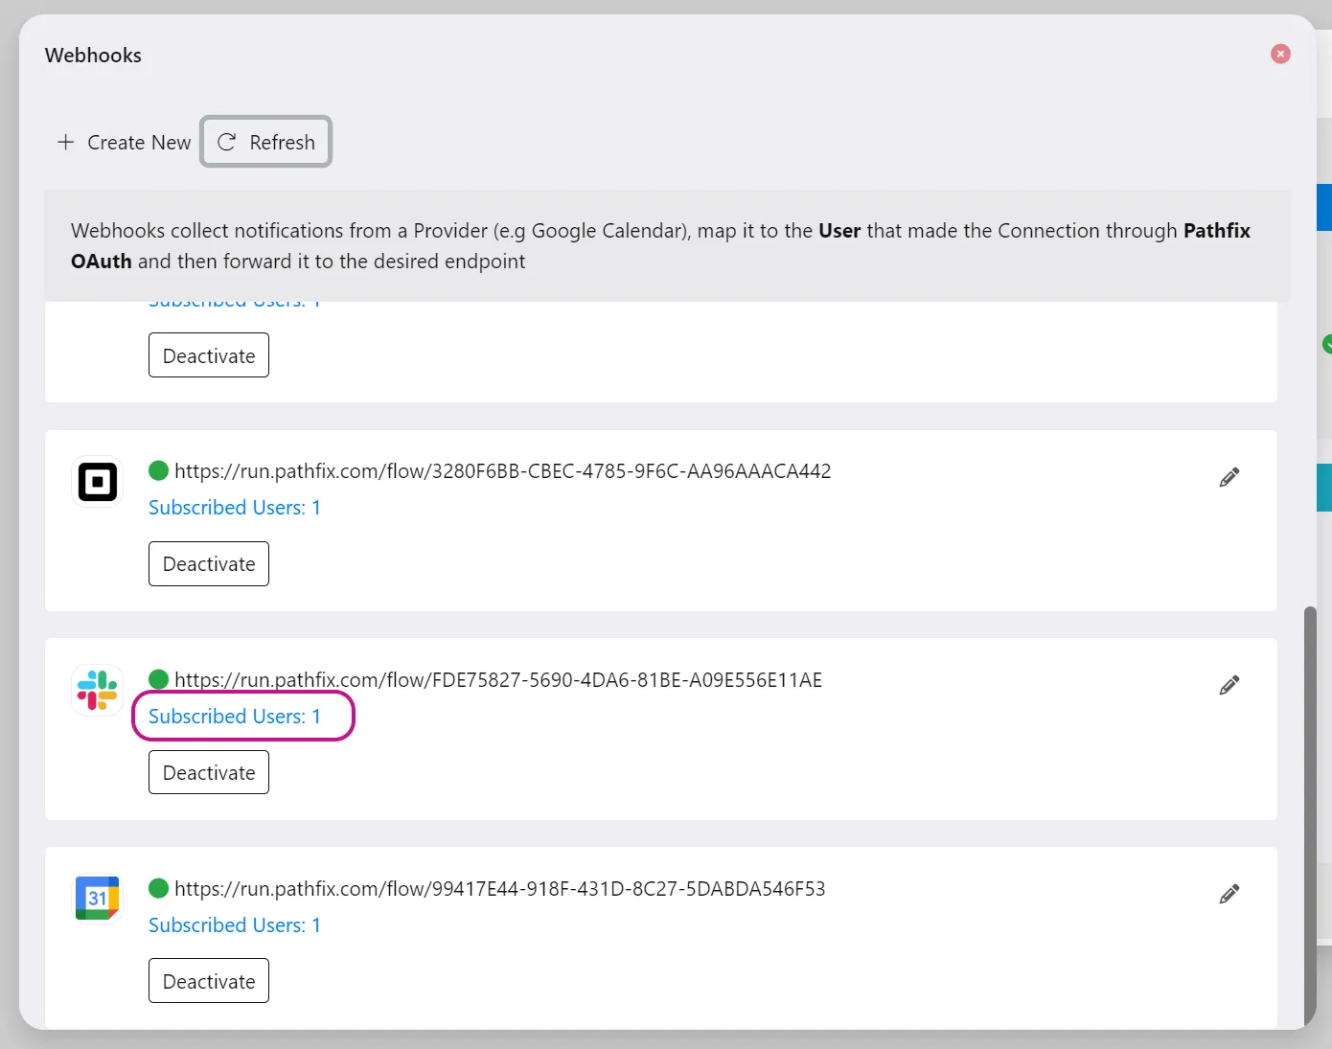The image size is (1332, 1049).
Task: Click the circular arrow Refresh icon
Action: click(227, 142)
